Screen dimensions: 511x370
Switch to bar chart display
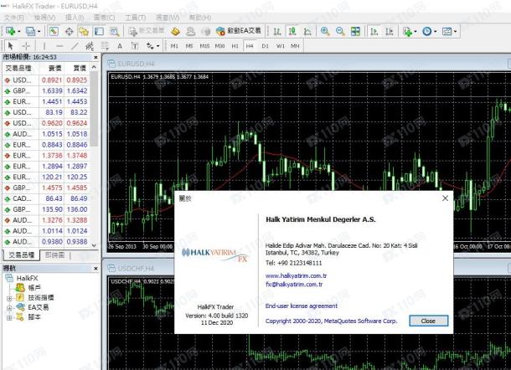[x=277, y=31]
